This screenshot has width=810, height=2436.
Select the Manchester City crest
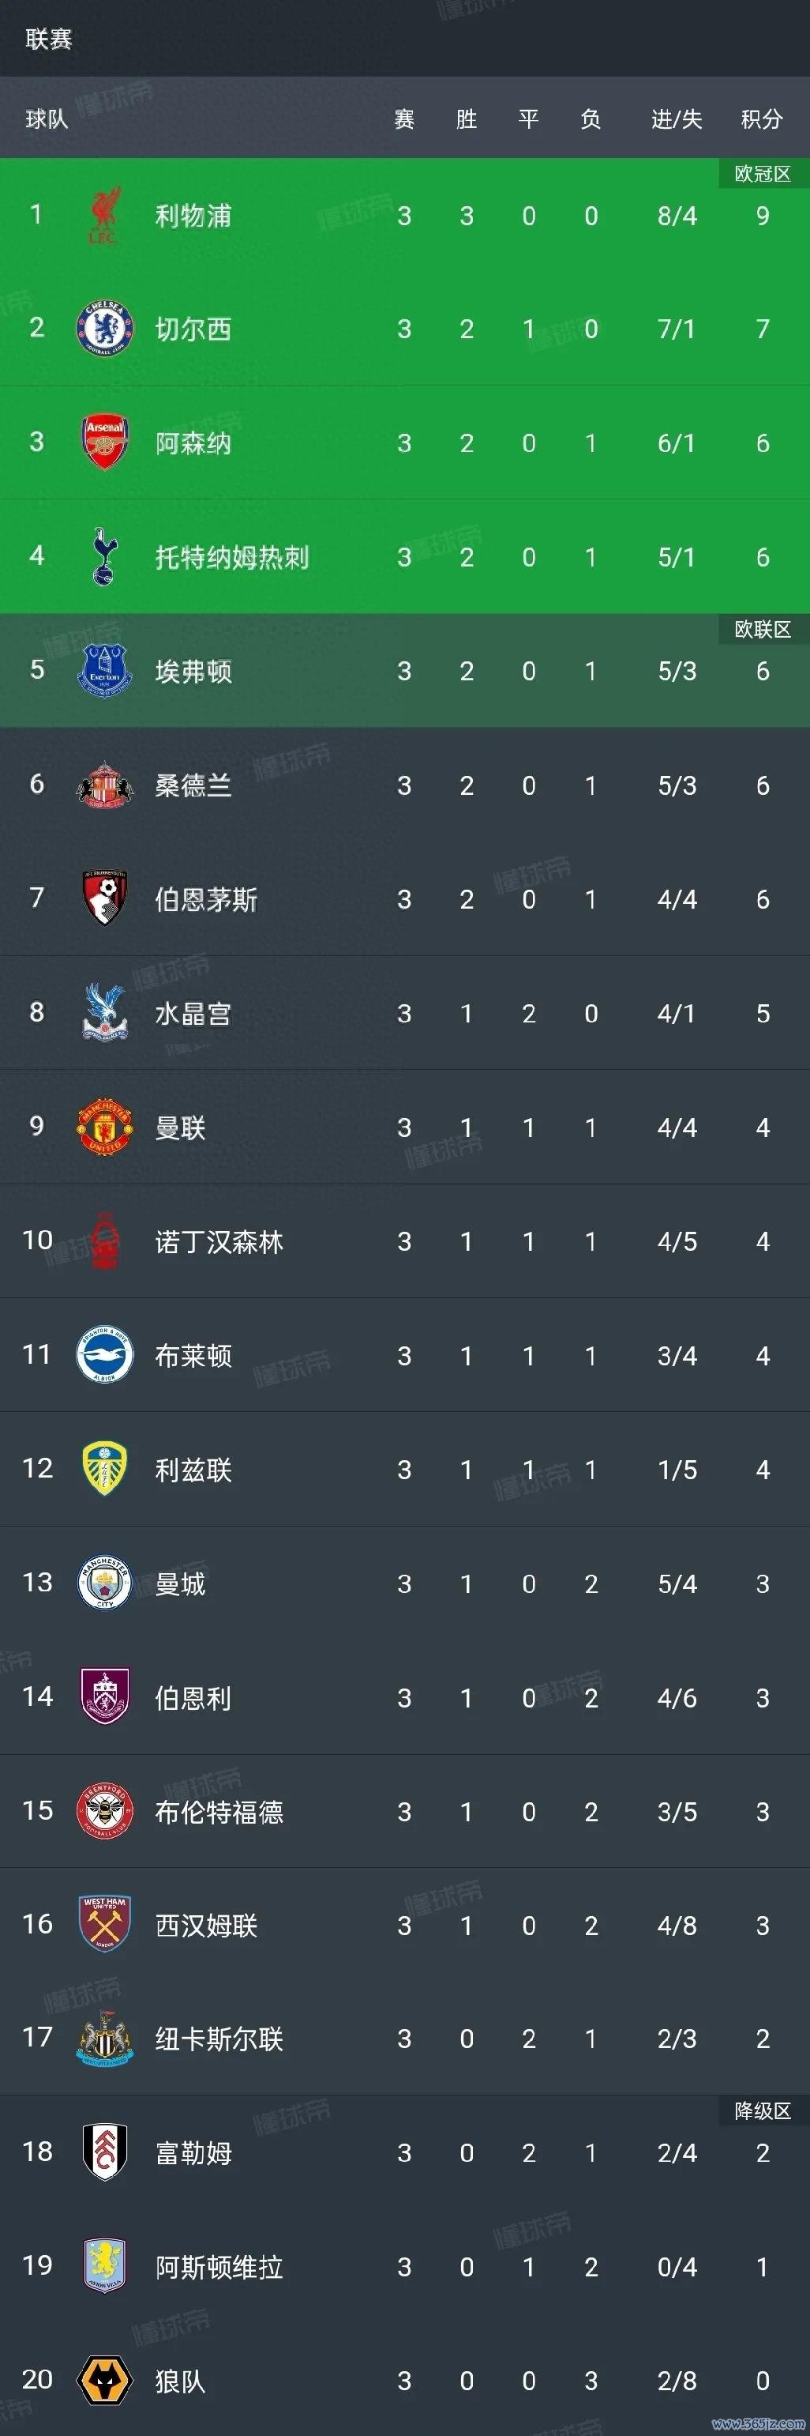tap(104, 1582)
